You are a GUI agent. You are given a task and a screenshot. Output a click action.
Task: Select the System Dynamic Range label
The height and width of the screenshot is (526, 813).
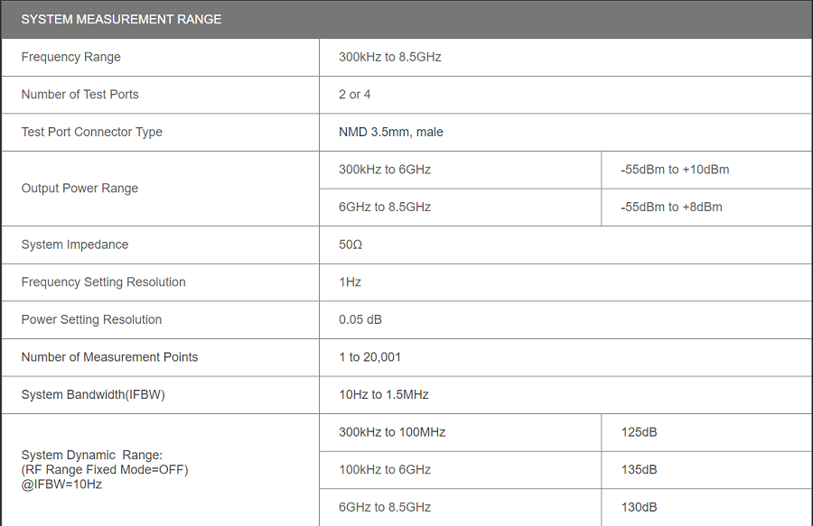(92, 456)
